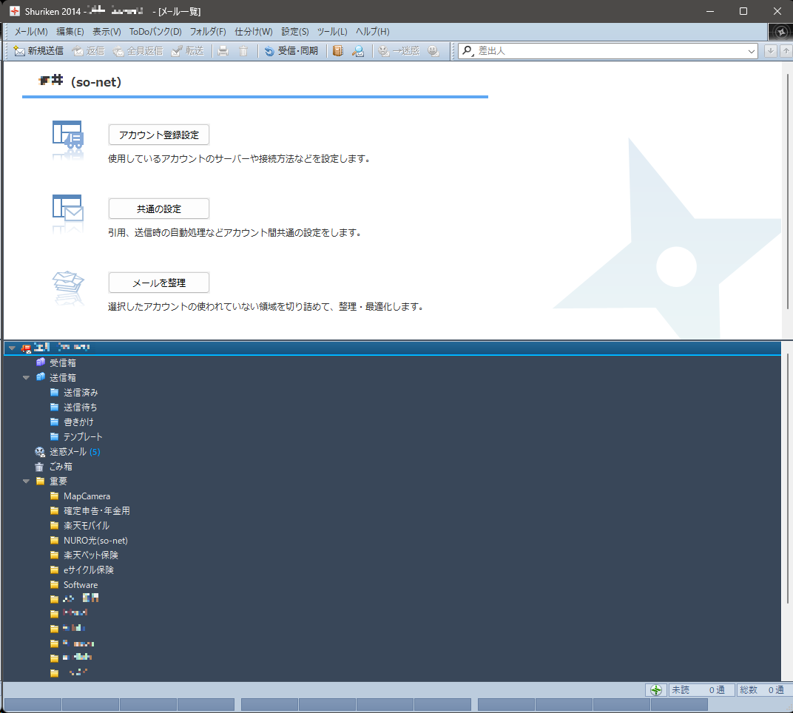Open the 差出人 search field dropdown arrow
The height and width of the screenshot is (713, 793).
[x=751, y=51]
